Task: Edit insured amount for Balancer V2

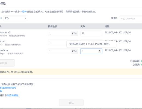Action: (x=59, y=34)
